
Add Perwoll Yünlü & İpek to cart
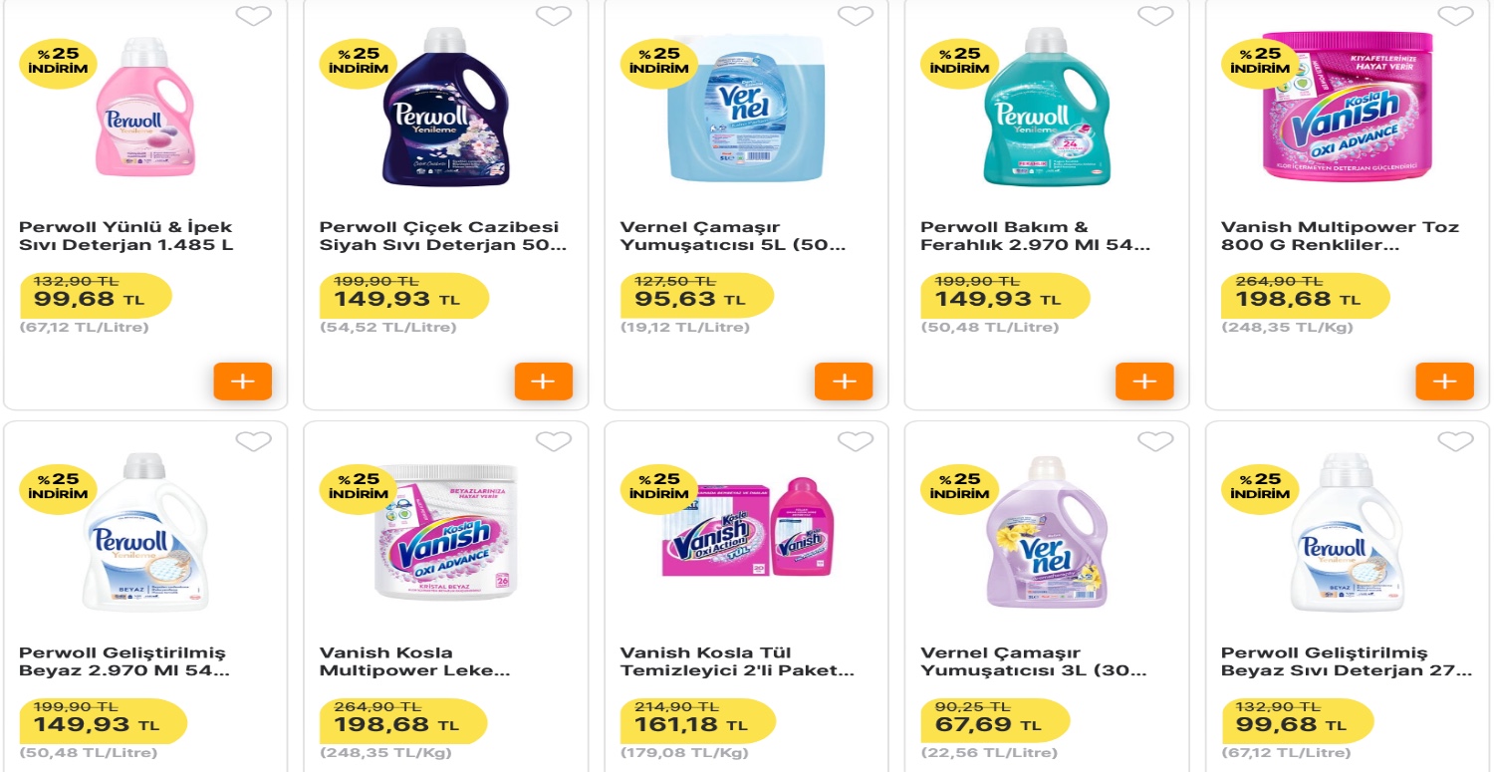242,382
